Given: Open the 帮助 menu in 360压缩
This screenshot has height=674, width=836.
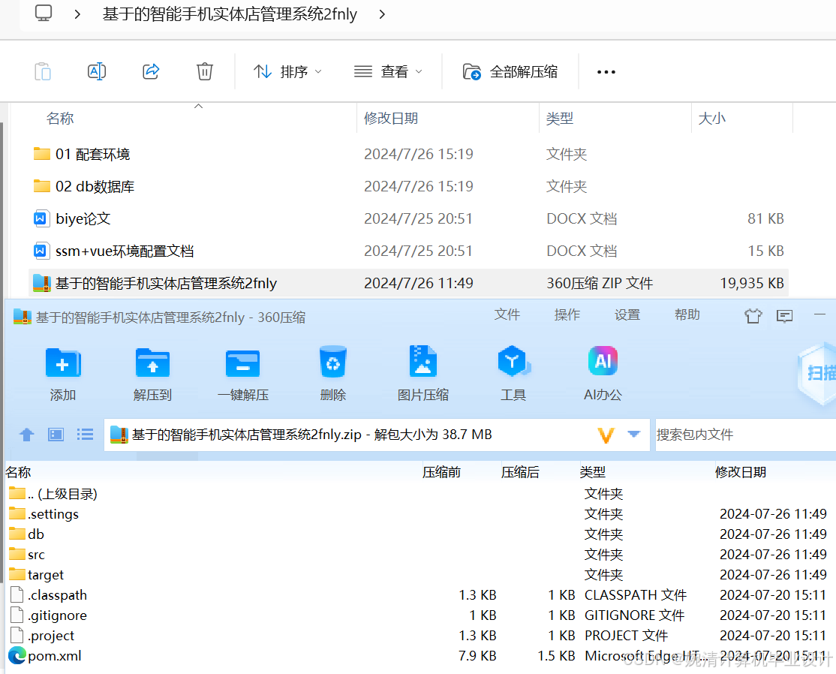Looking at the screenshot, I should tap(687, 314).
